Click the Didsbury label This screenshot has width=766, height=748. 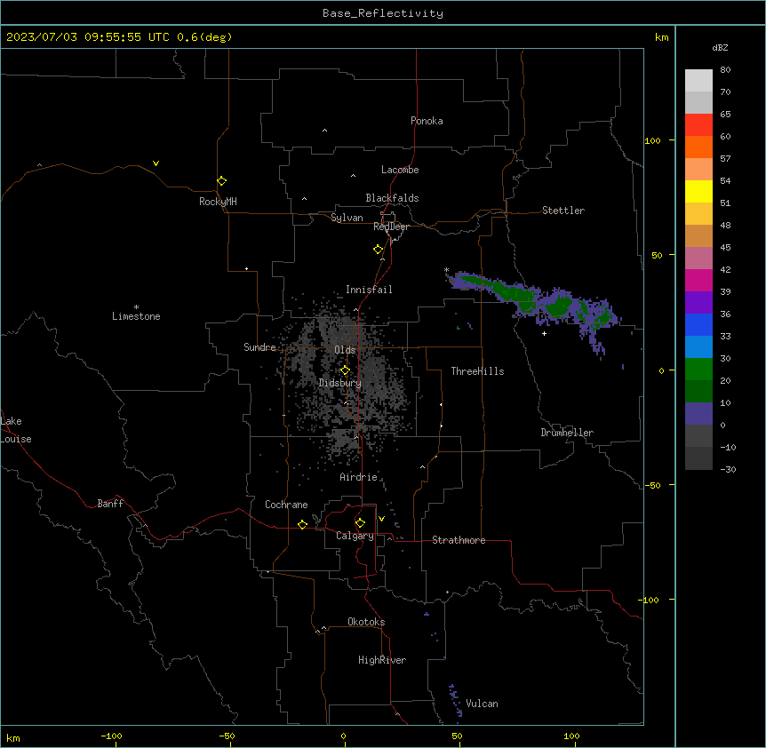340,383
